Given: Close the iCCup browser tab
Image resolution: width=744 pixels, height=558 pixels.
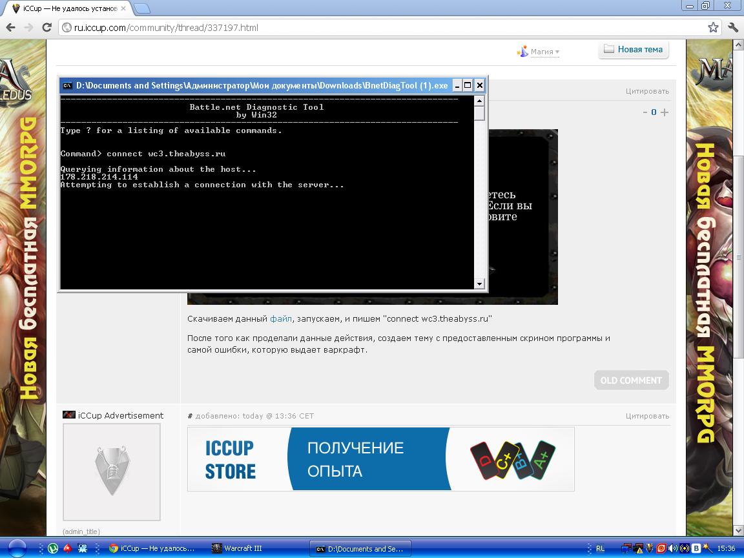Looking at the screenshot, I should click(123, 8).
